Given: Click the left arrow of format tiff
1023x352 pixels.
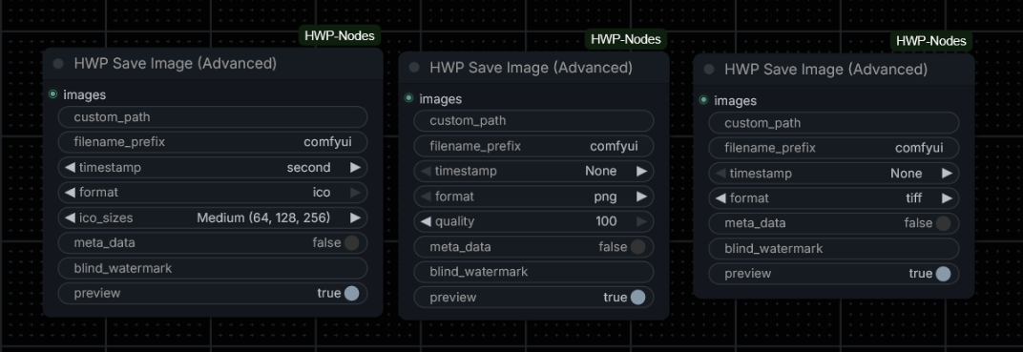Looking at the screenshot, I should click(720, 198).
